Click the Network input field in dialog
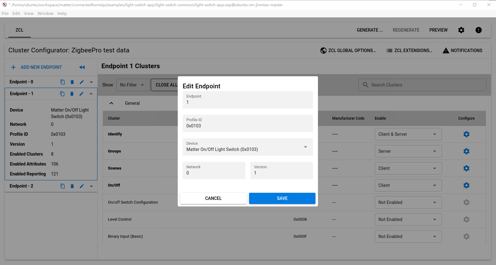This screenshot has height=265, width=496. click(x=214, y=170)
